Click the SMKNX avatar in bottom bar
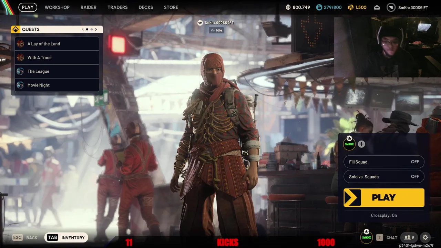Screen dimensions: 441x248 [x=367, y=237]
